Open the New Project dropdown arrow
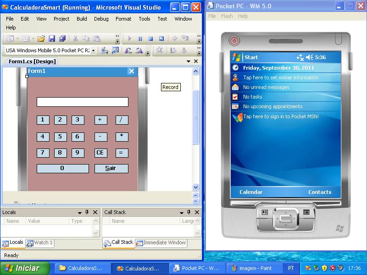 point(17,38)
